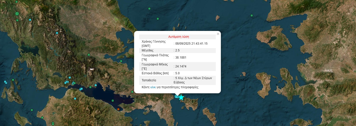Screen dimensions: 356x126
Task: Click the cyan marker right of the largest green circle
Action: pos(30,20)
